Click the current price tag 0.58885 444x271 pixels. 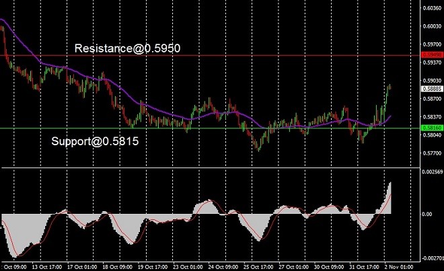pos(432,89)
